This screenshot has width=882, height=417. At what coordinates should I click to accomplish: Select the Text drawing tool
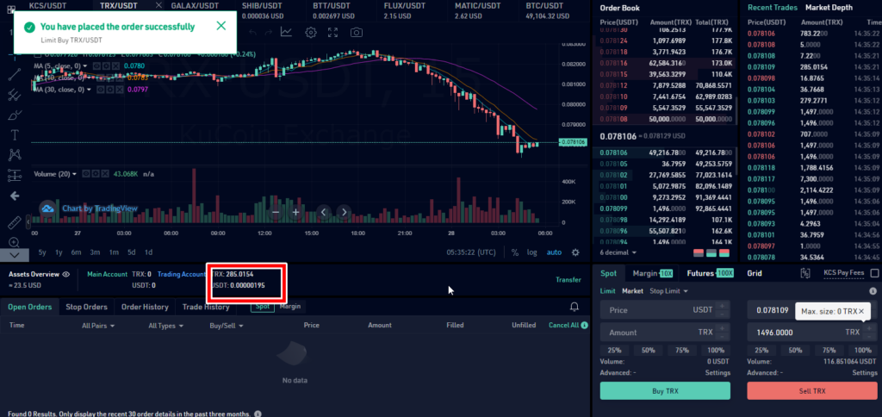[15, 135]
